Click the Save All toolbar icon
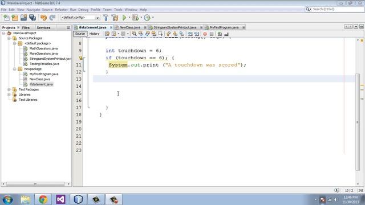 tap(33, 18)
